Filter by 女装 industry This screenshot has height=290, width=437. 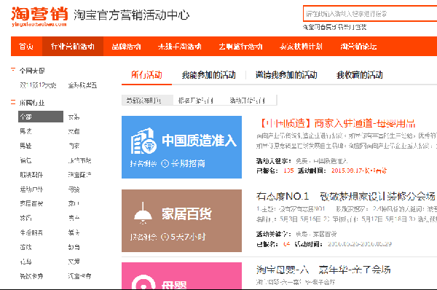74,117
